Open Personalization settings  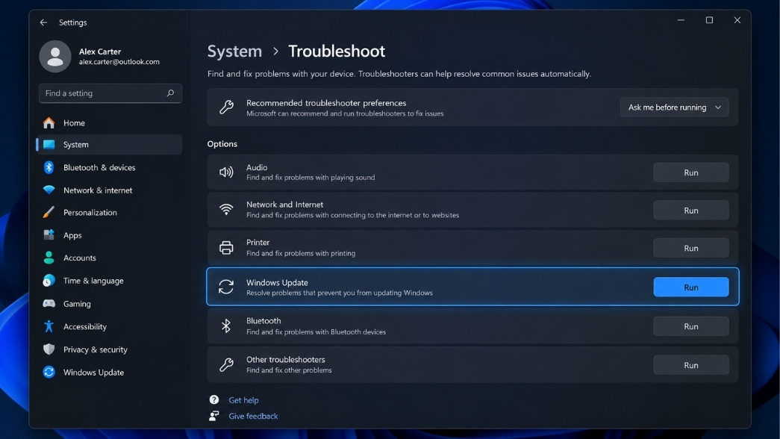tap(110, 213)
